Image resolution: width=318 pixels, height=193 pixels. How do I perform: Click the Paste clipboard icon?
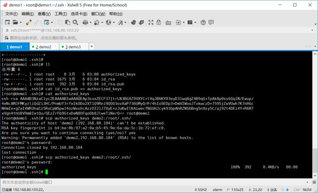[68, 22]
